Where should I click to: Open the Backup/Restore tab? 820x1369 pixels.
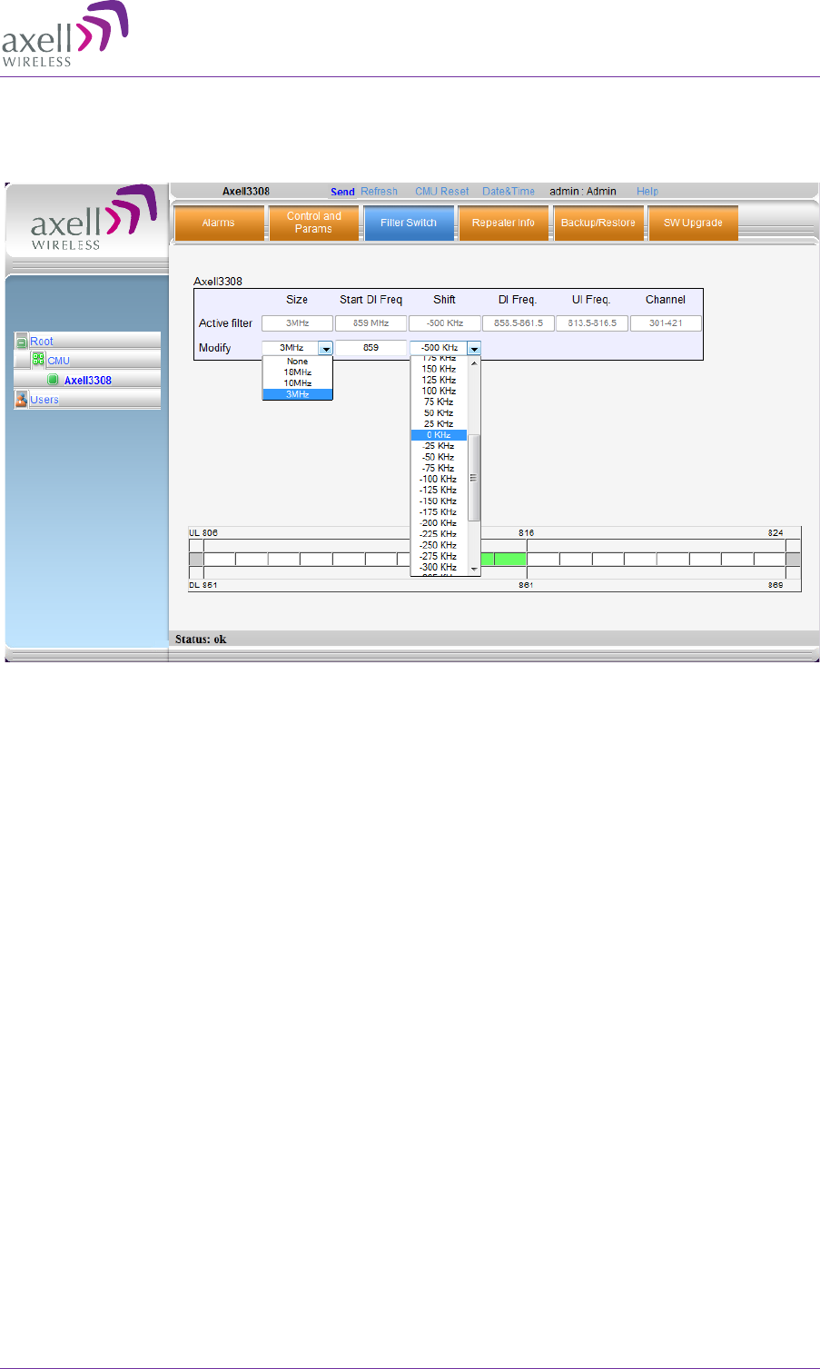coord(598,223)
